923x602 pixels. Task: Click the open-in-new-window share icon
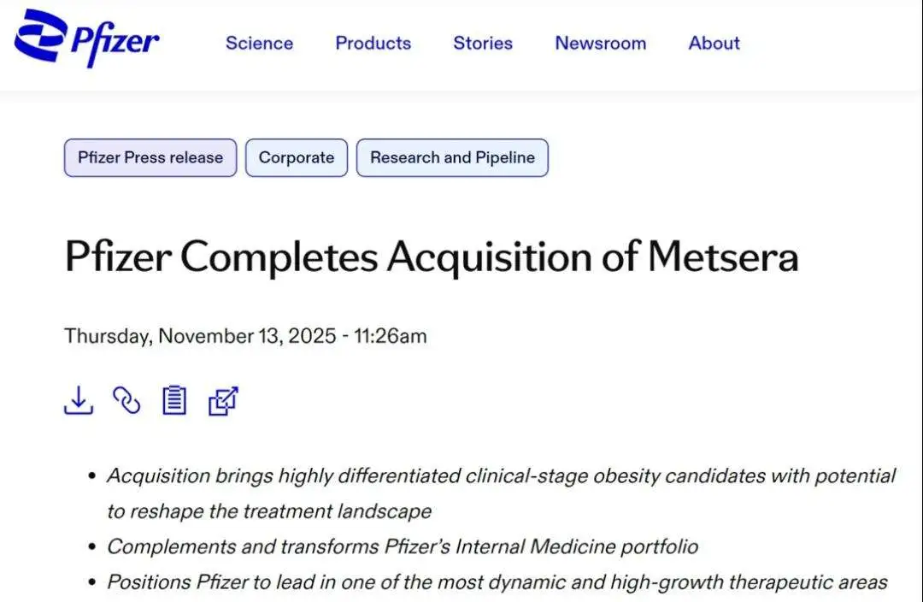click(223, 400)
